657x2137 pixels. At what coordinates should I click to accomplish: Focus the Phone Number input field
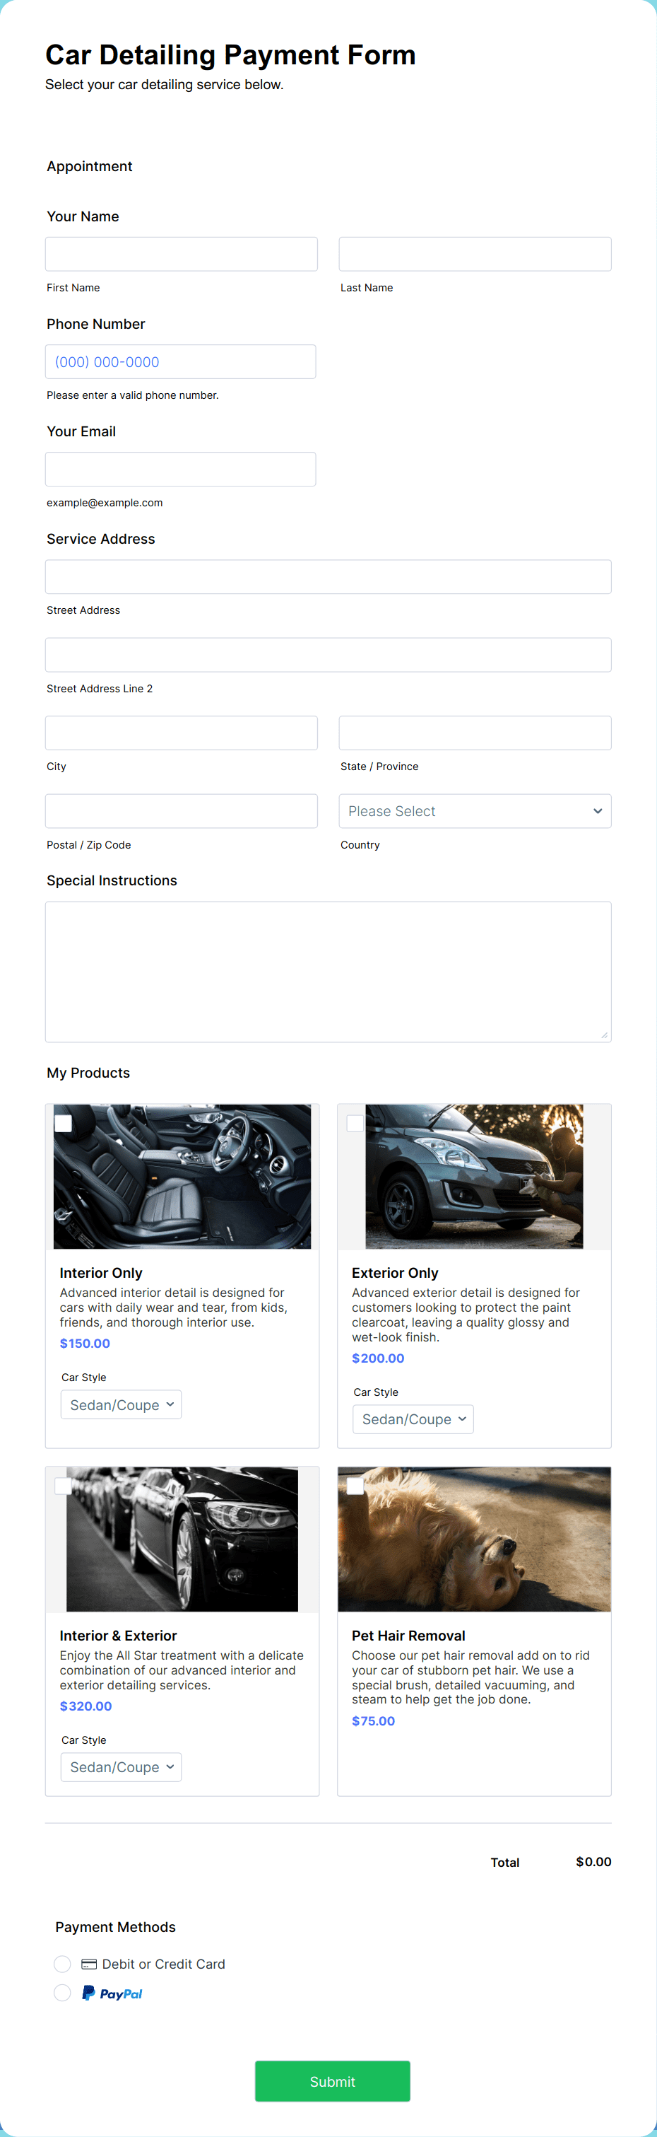click(x=181, y=361)
